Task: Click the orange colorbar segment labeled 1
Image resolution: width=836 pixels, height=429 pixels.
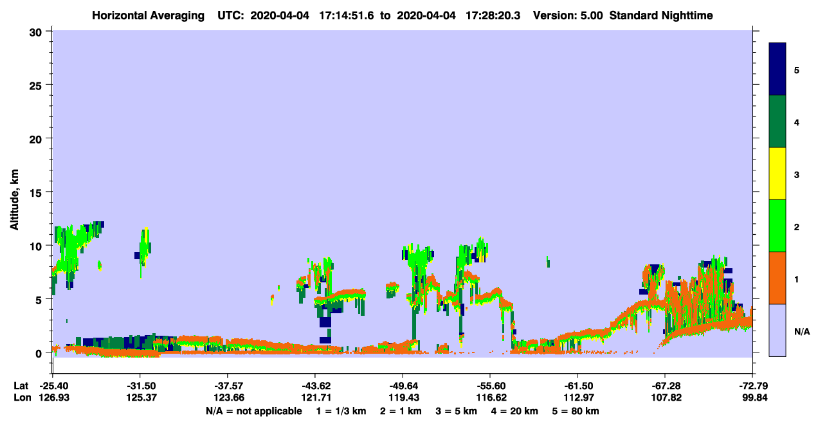Action: click(x=777, y=278)
